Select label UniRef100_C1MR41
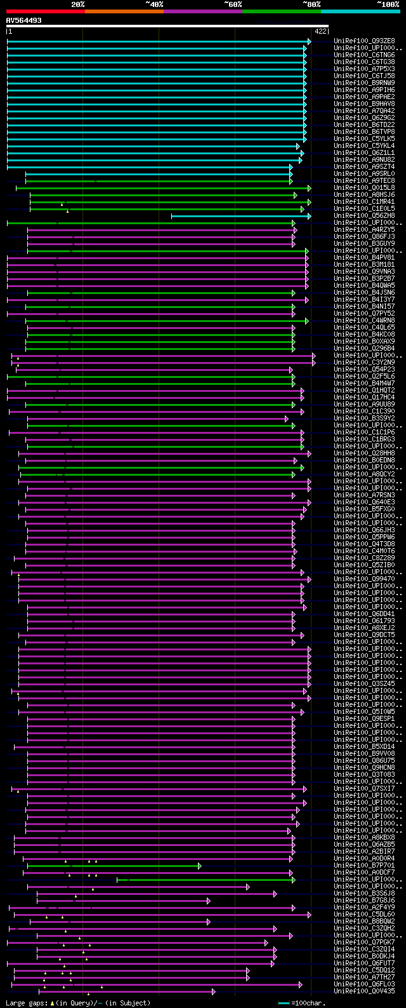 pyautogui.click(x=364, y=202)
